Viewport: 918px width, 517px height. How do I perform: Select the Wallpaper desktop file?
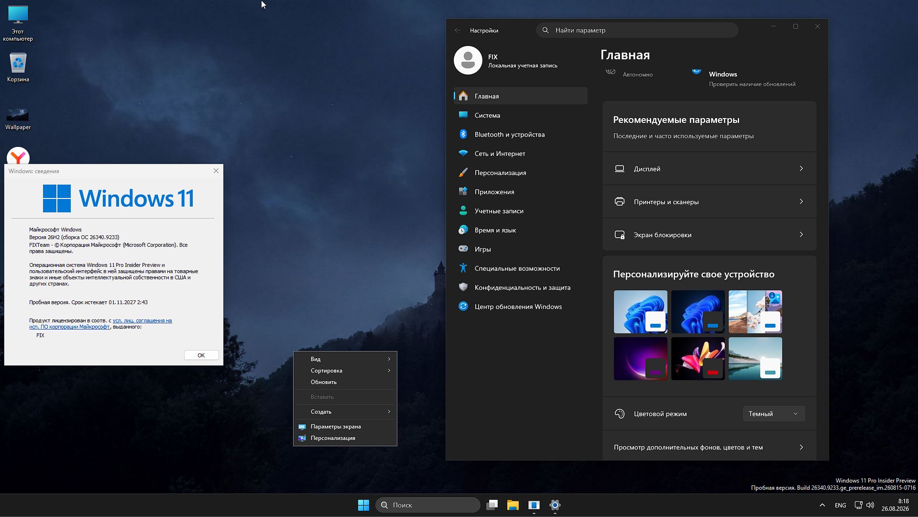pyautogui.click(x=18, y=119)
